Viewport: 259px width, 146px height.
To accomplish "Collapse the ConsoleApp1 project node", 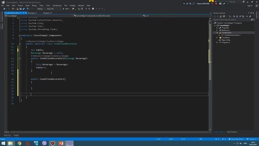I will [215, 26].
